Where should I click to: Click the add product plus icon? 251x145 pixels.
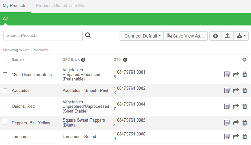tap(215, 36)
